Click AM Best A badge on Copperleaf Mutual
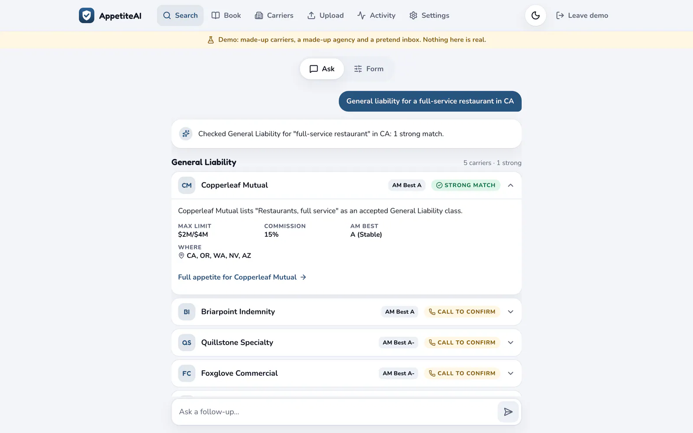Image resolution: width=693 pixels, height=433 pixels. pos(407,185)
